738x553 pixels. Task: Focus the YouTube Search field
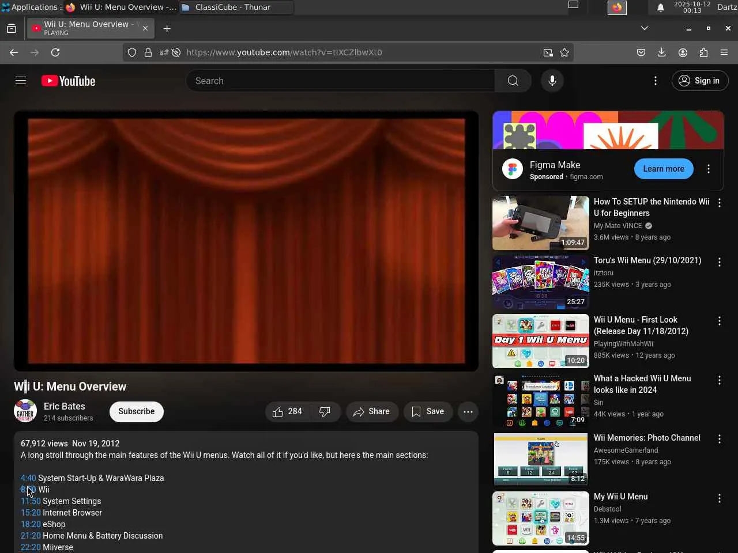click(340, 81)
